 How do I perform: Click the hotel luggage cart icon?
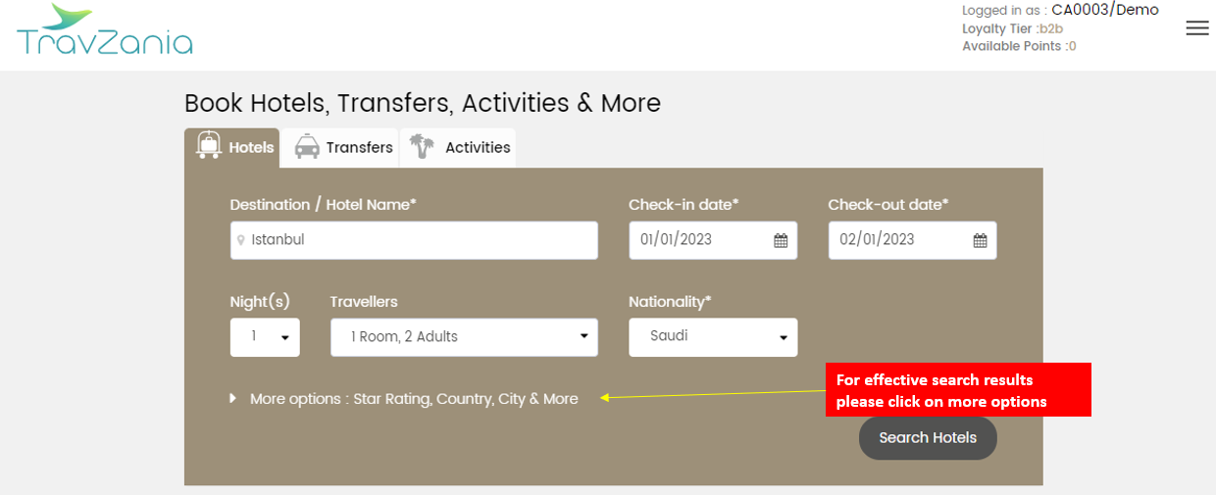point(208,146)
